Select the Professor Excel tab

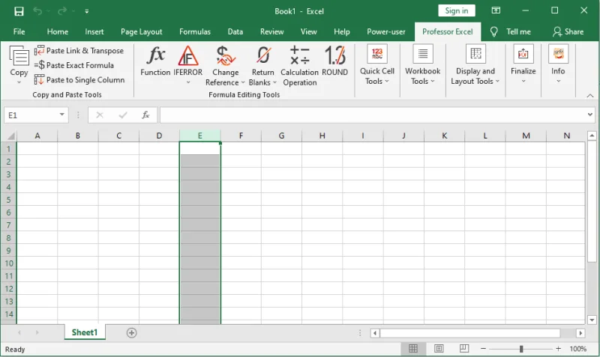click(447, 31)
